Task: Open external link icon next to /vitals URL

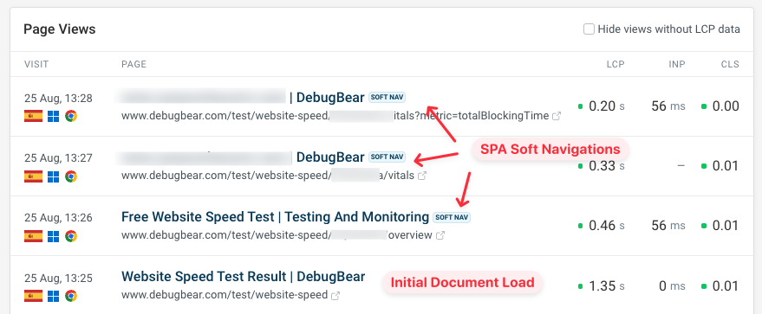Action: (x=422, y=176)
